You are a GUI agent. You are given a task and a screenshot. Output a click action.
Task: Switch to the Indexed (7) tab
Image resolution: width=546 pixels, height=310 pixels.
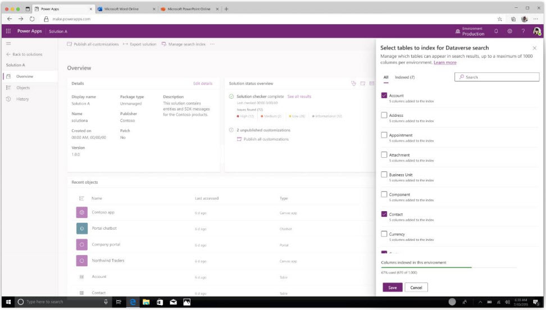click(x=404, y=77)
